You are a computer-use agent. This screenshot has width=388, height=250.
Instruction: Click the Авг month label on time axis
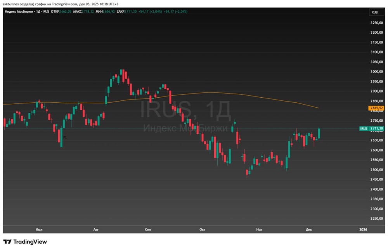96,229
